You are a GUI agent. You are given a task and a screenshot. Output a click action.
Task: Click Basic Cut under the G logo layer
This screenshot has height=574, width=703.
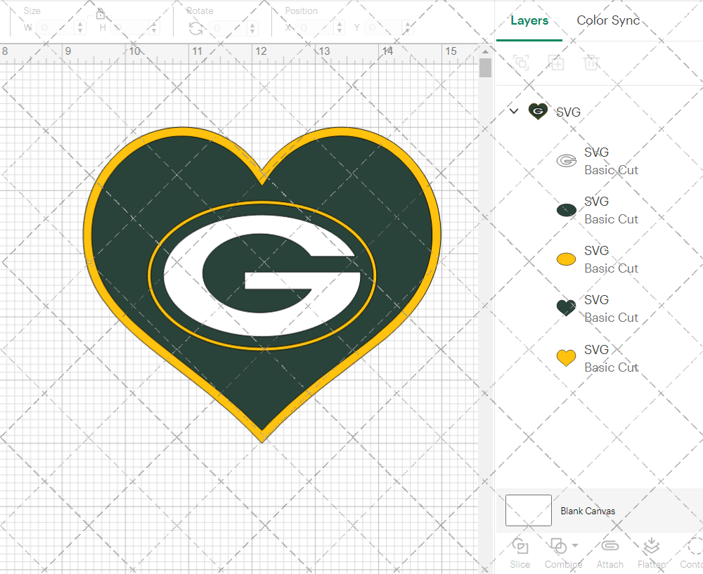pyautogui.click(x=611, y=170)
